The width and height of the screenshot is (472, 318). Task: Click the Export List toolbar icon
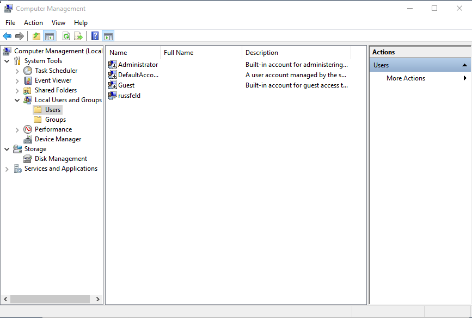pyautogui.click(x=78, y=36)
